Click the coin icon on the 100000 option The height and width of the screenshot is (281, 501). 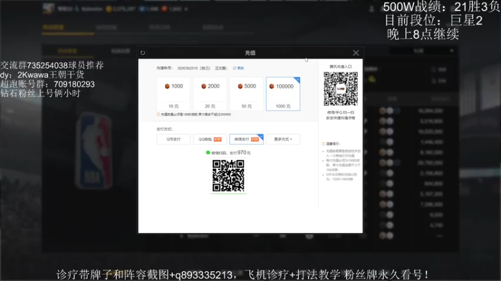click(x=272, y=86)
